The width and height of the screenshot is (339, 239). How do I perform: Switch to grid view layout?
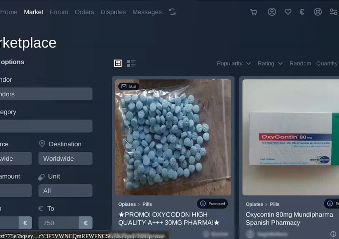(118, 63)
